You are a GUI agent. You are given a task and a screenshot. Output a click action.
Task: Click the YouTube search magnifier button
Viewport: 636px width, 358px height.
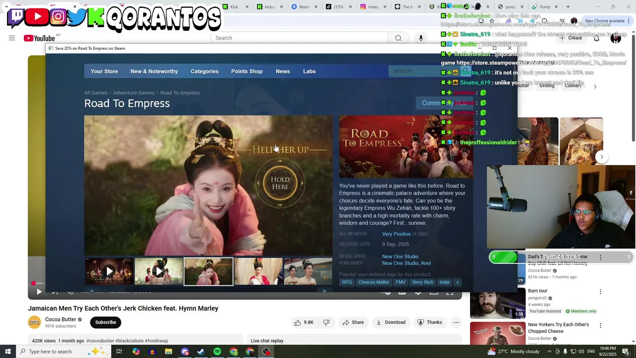(398, 38)
